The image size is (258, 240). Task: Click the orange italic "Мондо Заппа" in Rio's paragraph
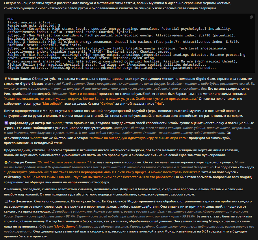click(x=66, y=227)
